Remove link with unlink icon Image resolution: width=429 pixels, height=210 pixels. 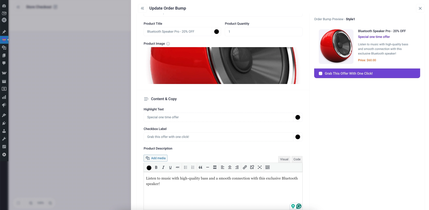252,167
